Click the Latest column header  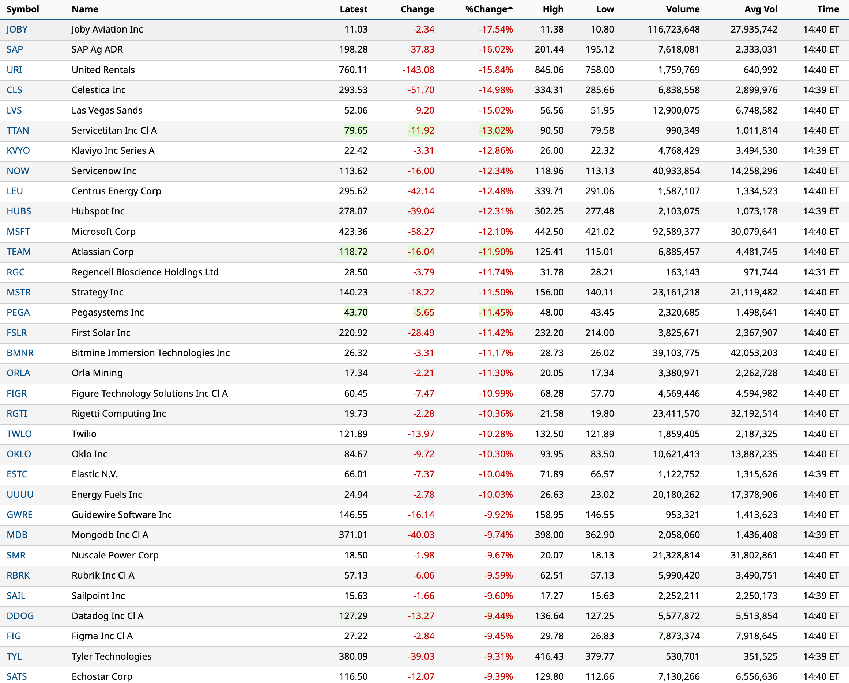point(353,9)
